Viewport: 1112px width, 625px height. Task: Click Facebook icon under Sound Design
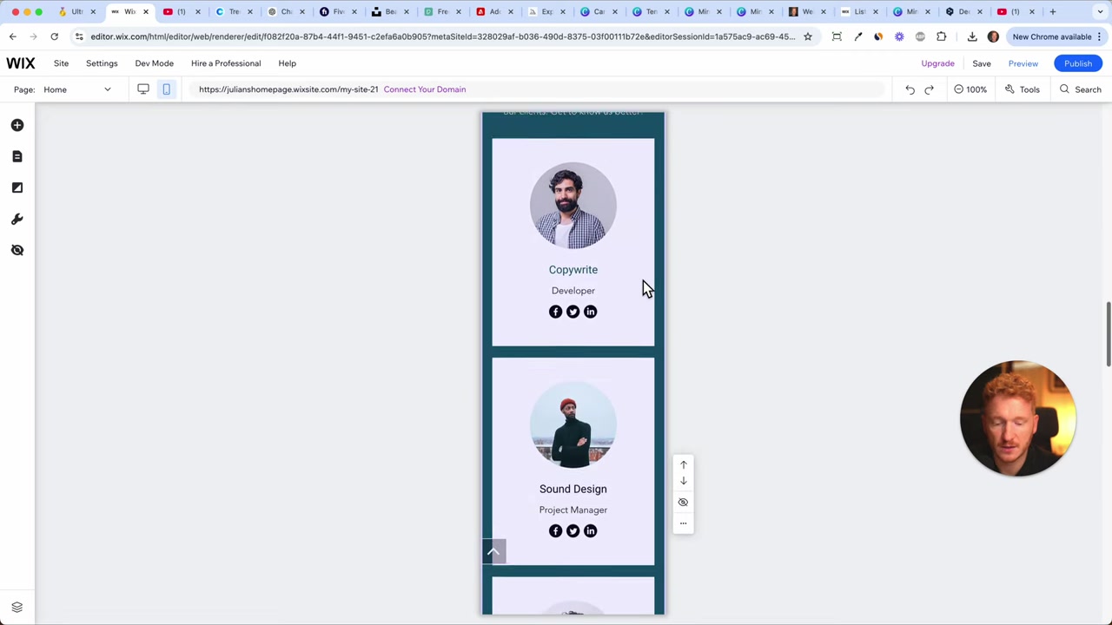pyautogui.click(x=556, y=531)
